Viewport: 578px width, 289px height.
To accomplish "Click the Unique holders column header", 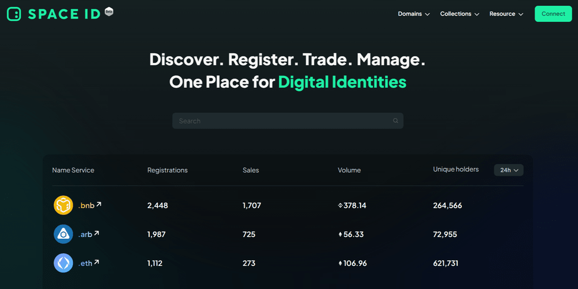I will [x=455, y=169].
